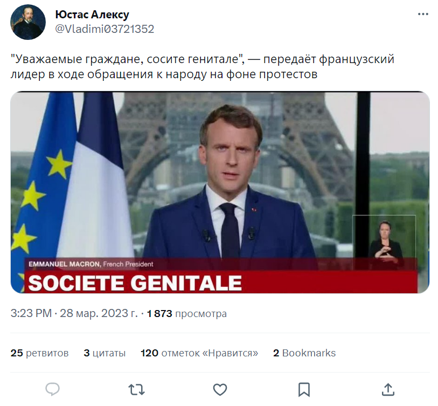
Task: Open the 3:23 PM timestamp link
Action: point(30,313)
